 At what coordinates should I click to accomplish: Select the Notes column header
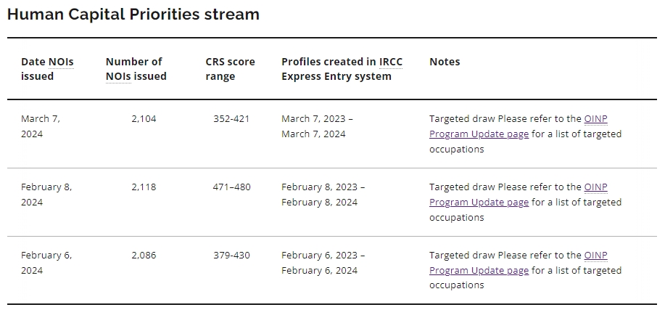[x=445, y=62]
